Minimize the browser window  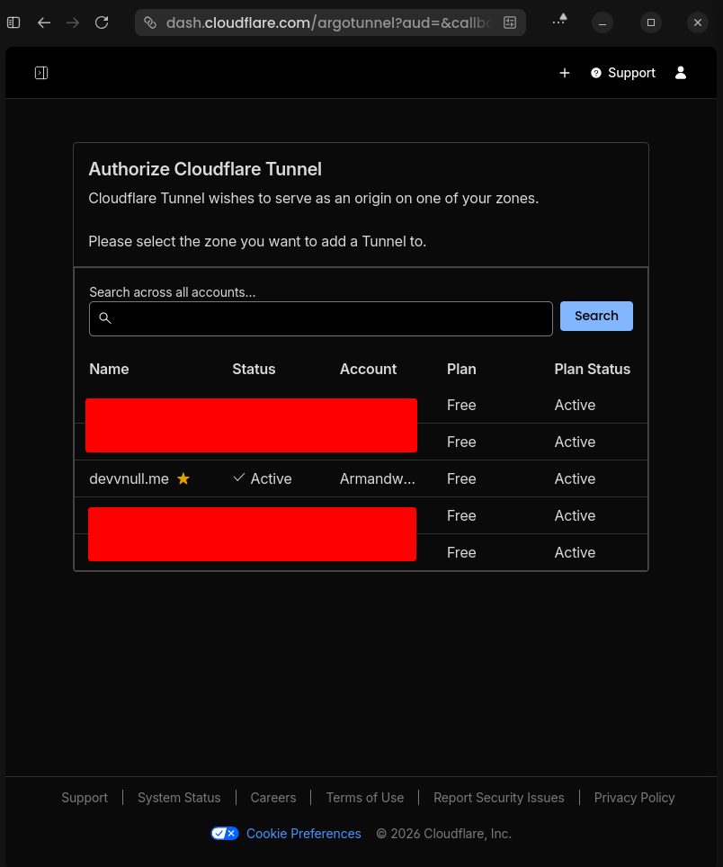tap(602, 22)
